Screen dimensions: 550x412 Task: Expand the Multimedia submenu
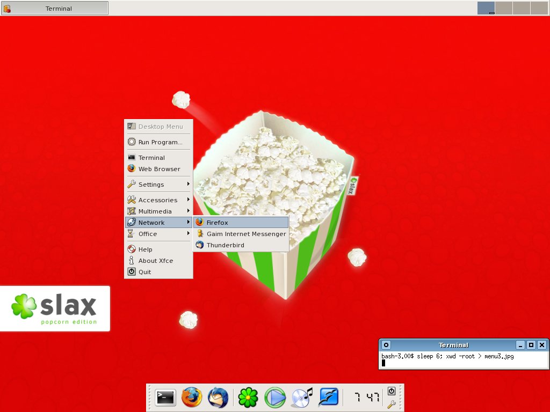tap(158, 211)
